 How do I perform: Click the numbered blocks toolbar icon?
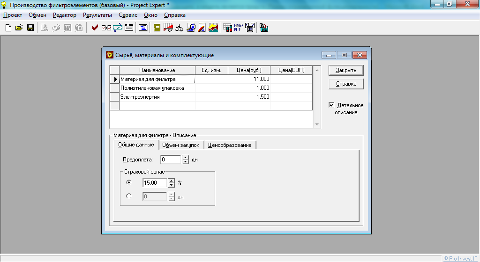tap(250, 28)
